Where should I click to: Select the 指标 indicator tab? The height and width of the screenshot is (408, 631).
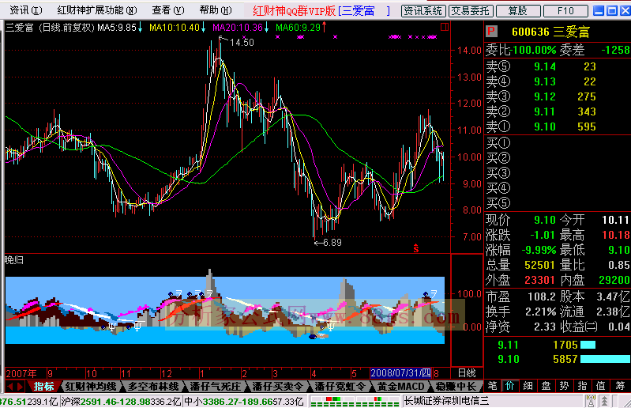click(x=43, y=387)
